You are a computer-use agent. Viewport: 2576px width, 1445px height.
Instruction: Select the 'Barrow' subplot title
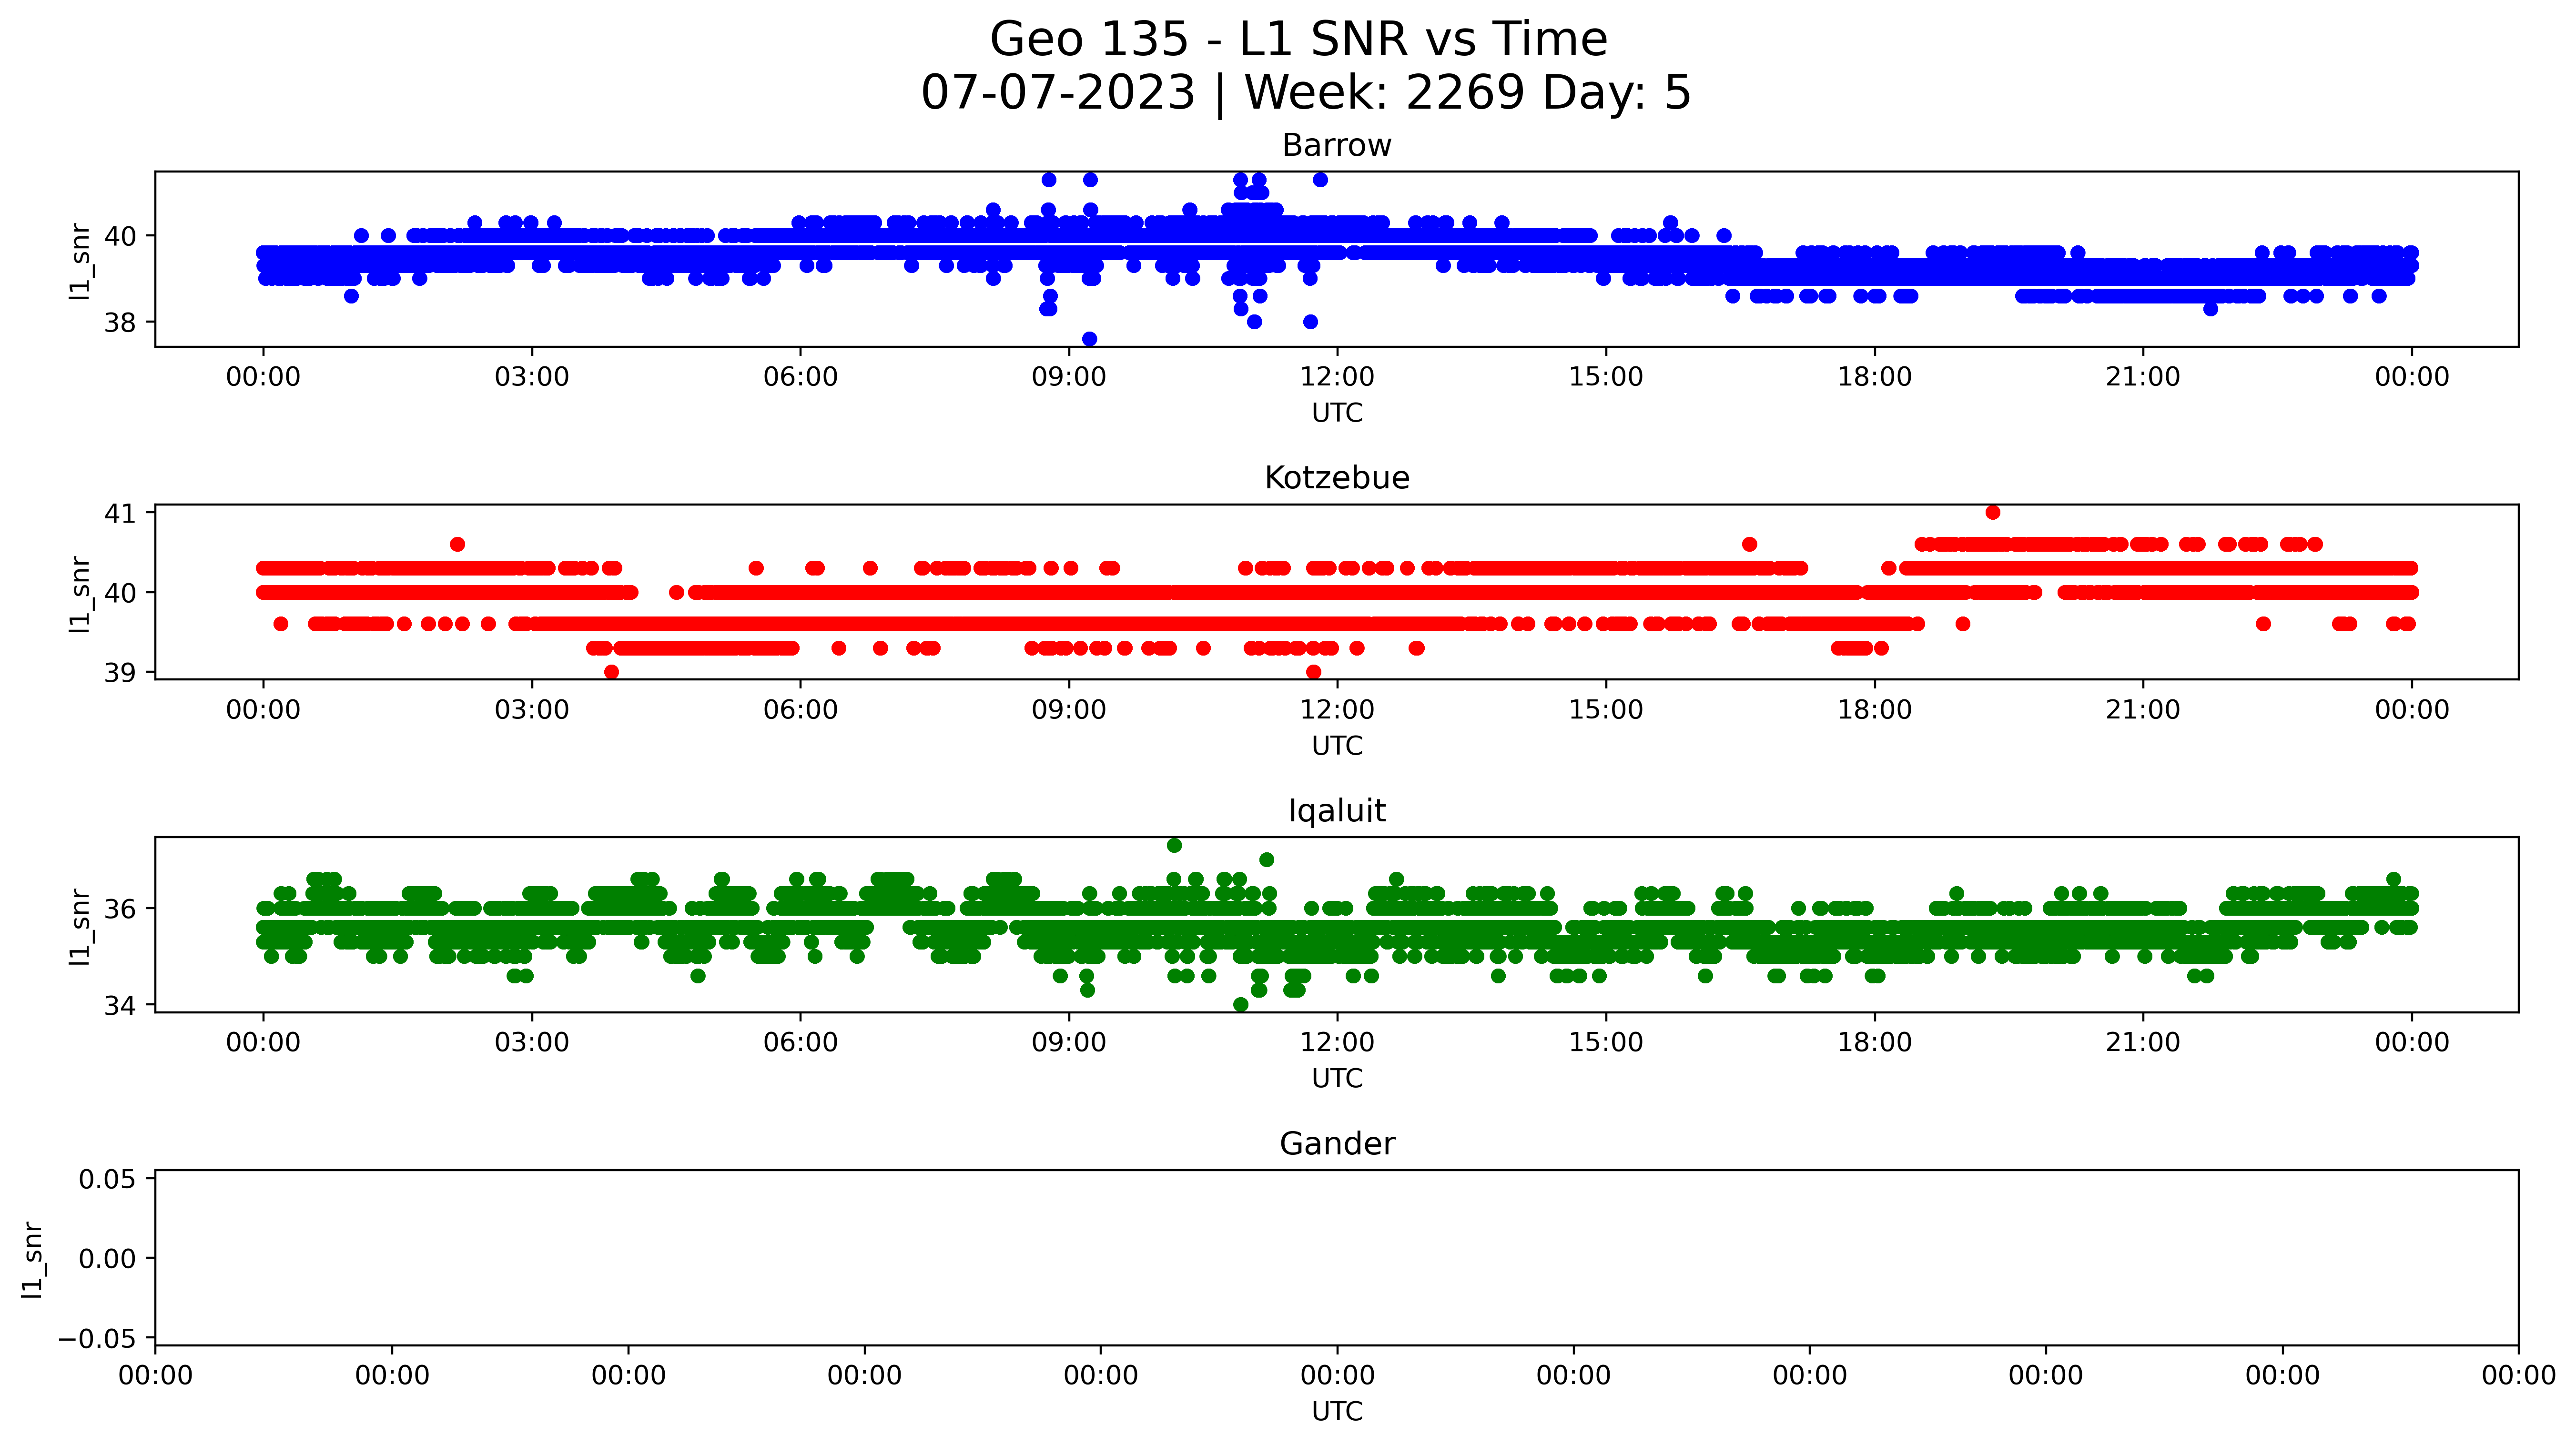click(x=1337, y=146)
